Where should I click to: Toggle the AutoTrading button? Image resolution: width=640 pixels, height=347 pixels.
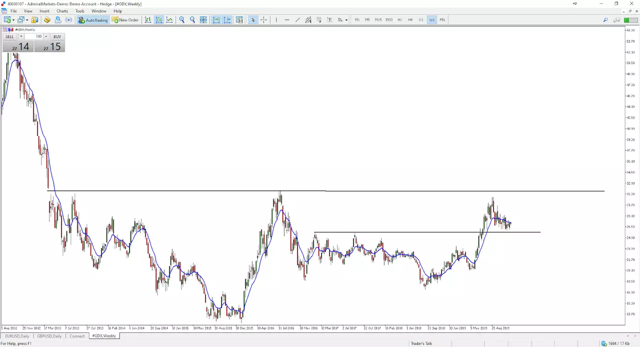pos(93,20)
